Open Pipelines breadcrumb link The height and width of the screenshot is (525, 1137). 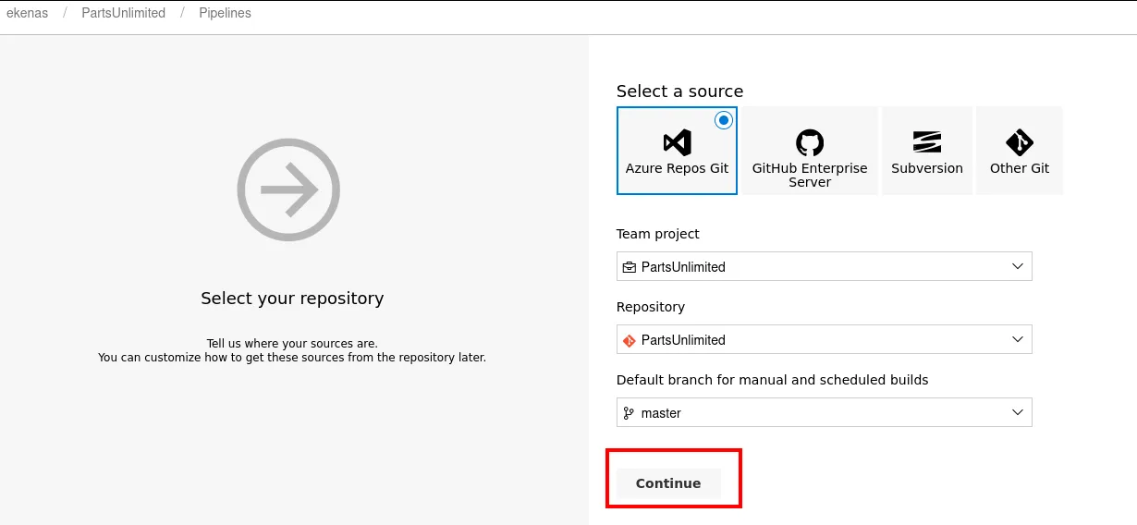[225, 14]
